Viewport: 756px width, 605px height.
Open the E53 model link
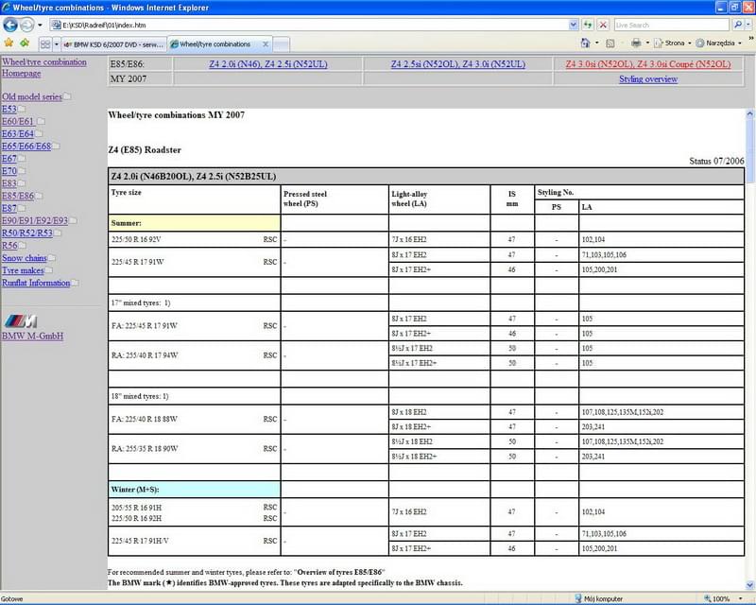(9, 109)
